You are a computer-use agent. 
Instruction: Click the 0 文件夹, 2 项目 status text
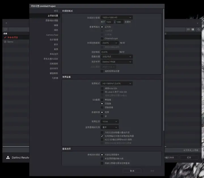click(x=191, y=150)
